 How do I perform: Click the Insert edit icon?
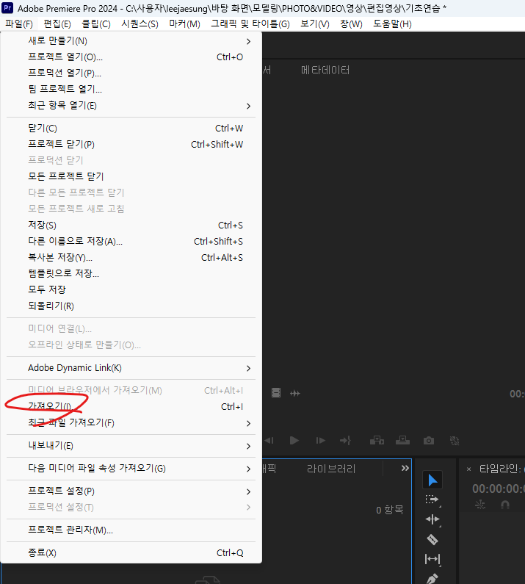pyautogui.click(x=377, y=441)
